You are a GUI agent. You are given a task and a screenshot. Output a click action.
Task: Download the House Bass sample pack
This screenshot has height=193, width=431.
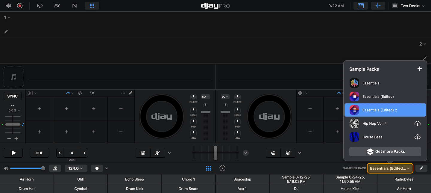[x=417, y=137]
